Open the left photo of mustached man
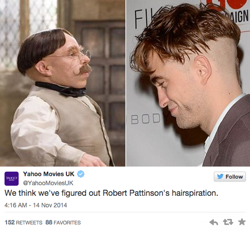The width and height of the screenshot is (250, 231). [x=62, y=83]
